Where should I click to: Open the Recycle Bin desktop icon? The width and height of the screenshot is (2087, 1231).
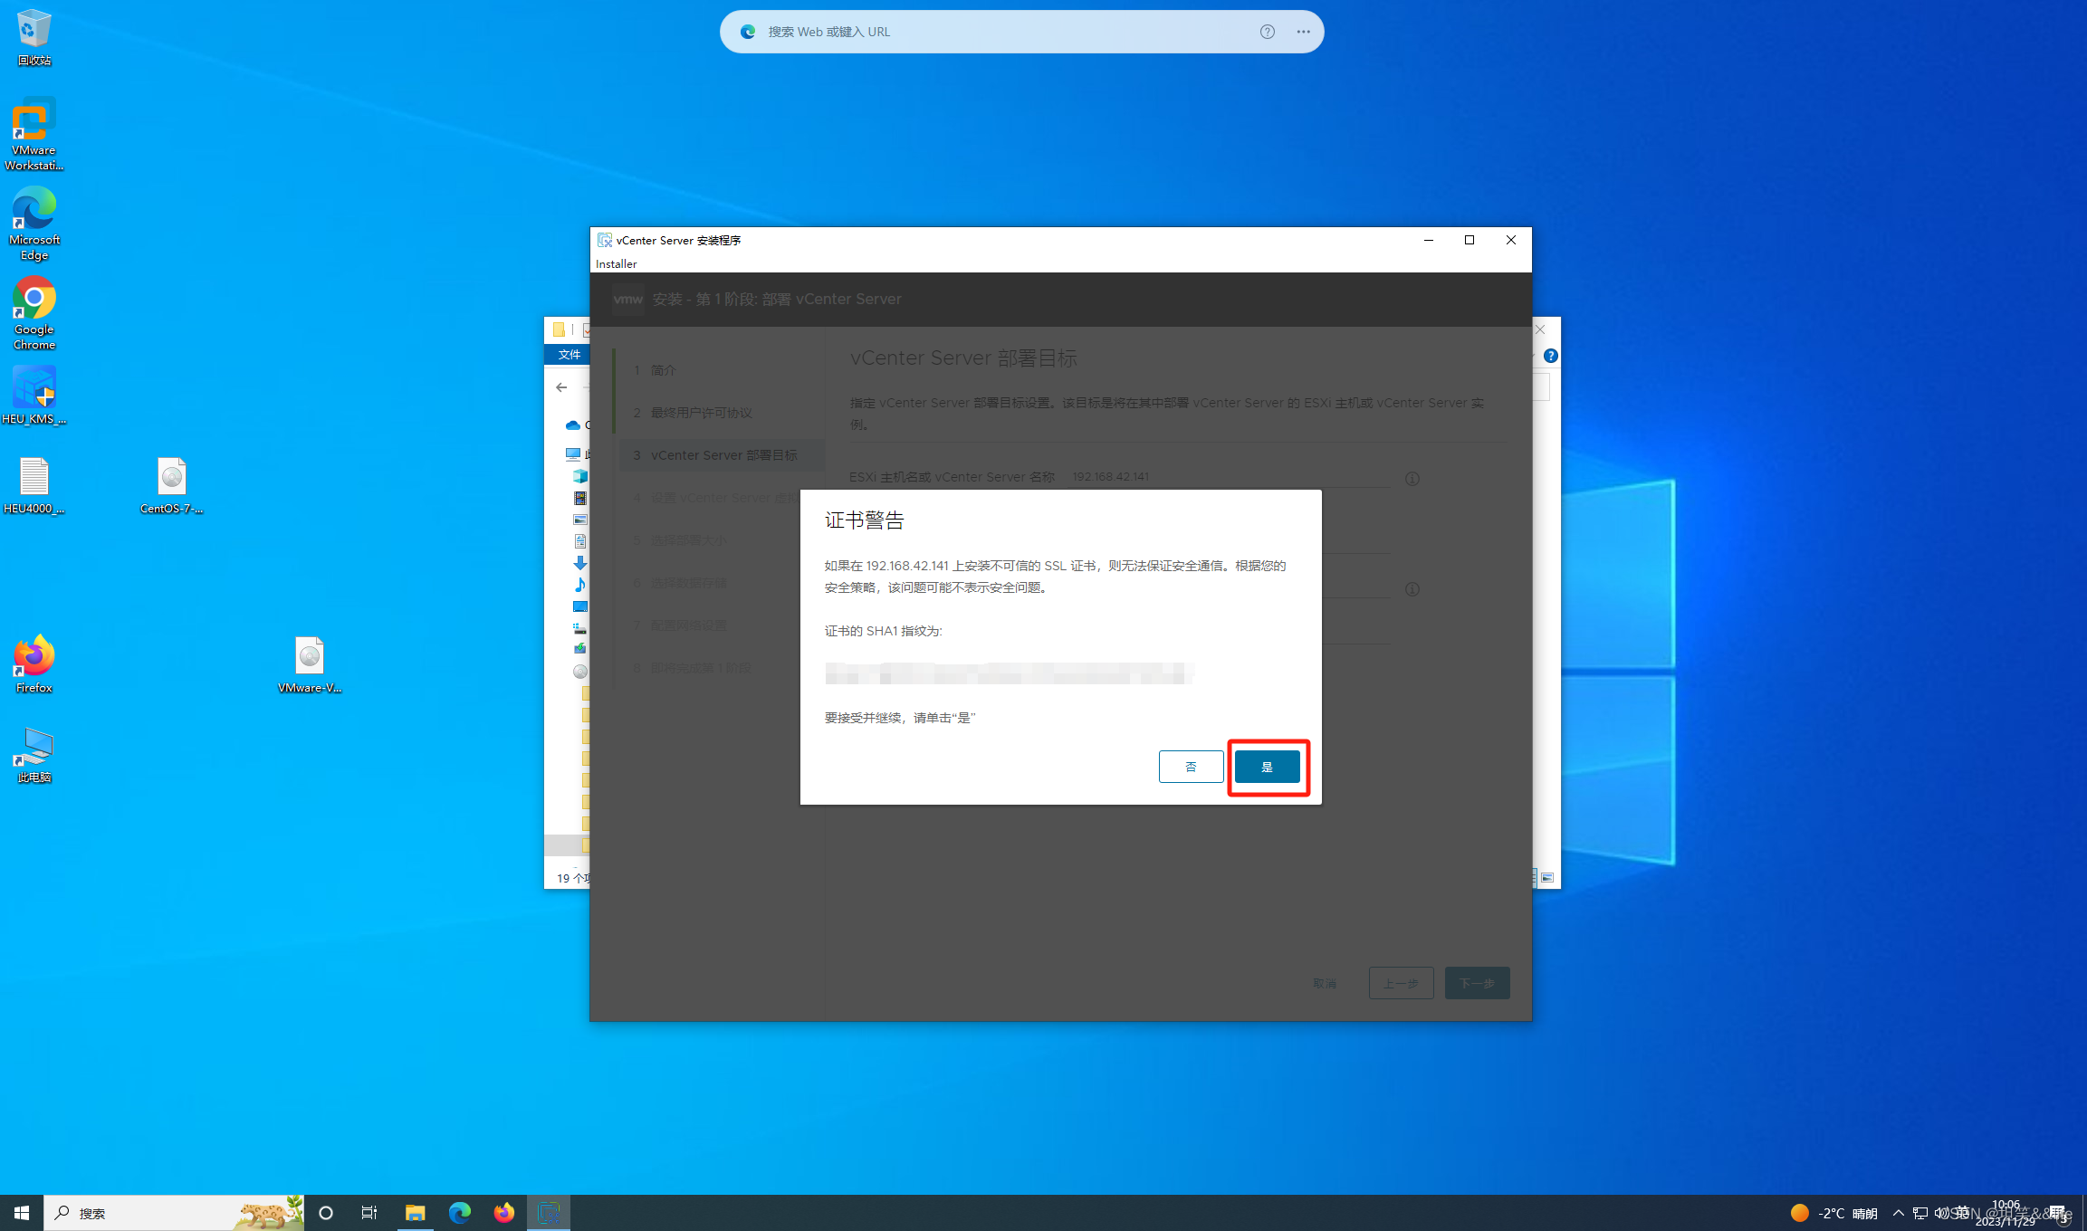coord(34,37)
